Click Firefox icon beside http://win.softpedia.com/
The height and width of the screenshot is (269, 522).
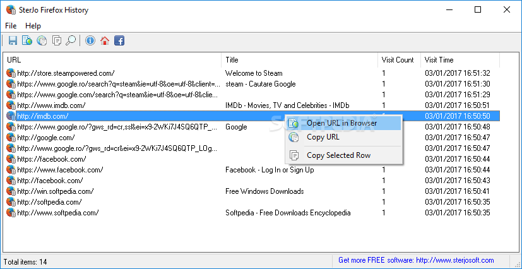point(11,191)
